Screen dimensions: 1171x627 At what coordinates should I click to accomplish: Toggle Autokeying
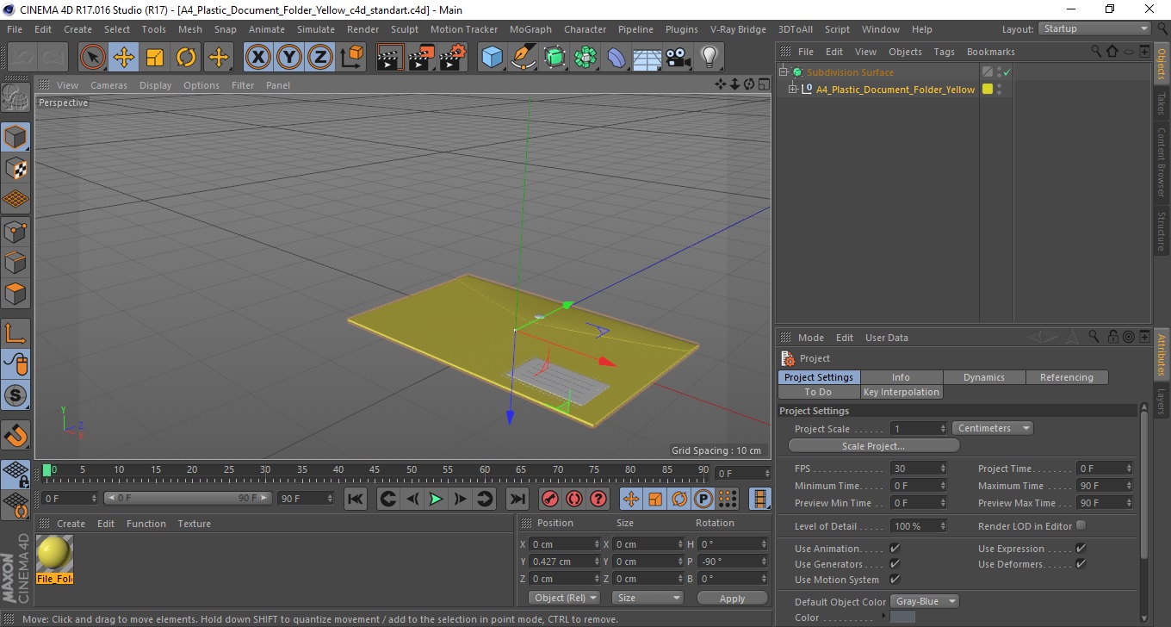[x=573, y=499]
